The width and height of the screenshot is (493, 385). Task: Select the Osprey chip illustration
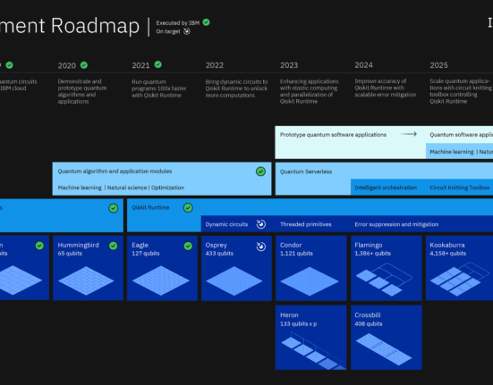[x=234, y=280]
